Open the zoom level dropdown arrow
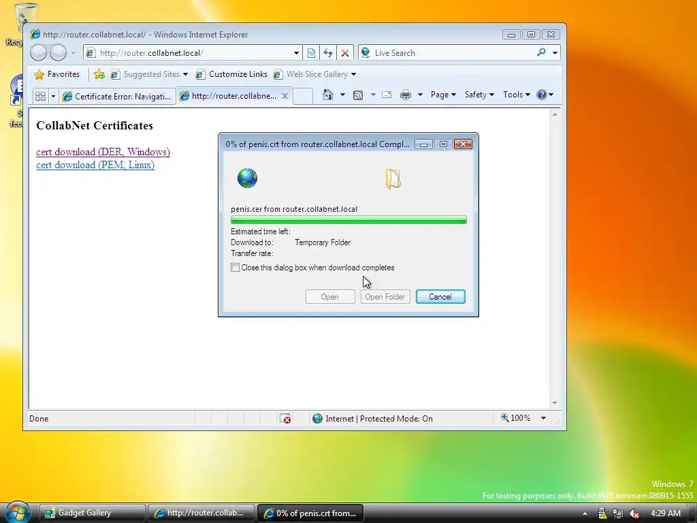Image resolution: width=697 pixels, height=523 pixels. click(543, 418)
